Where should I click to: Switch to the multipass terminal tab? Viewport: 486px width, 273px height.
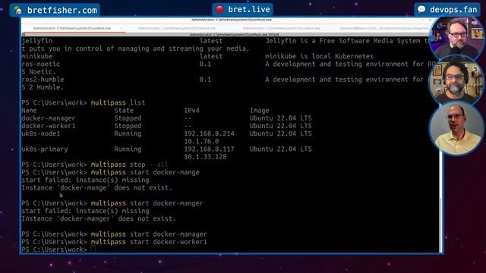pyautogui.click(x=383, y=28)
